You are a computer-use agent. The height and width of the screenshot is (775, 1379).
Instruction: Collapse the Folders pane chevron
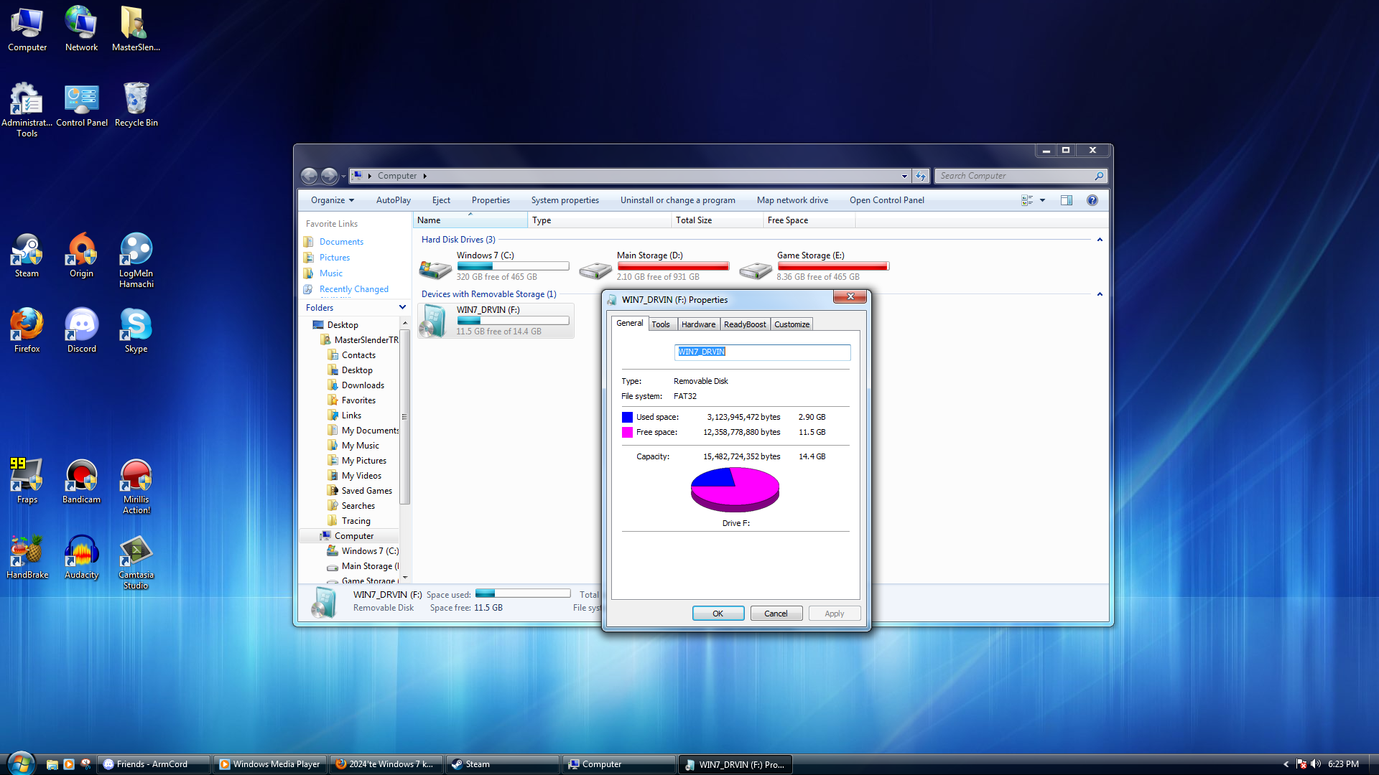click(402, 307)
